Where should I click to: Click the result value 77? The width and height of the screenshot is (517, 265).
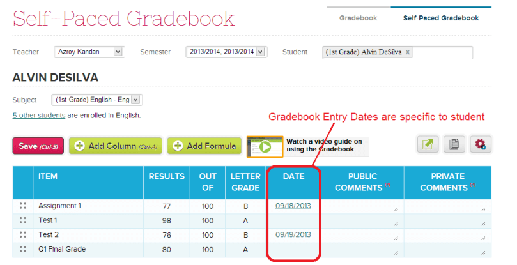pos(167,206)
